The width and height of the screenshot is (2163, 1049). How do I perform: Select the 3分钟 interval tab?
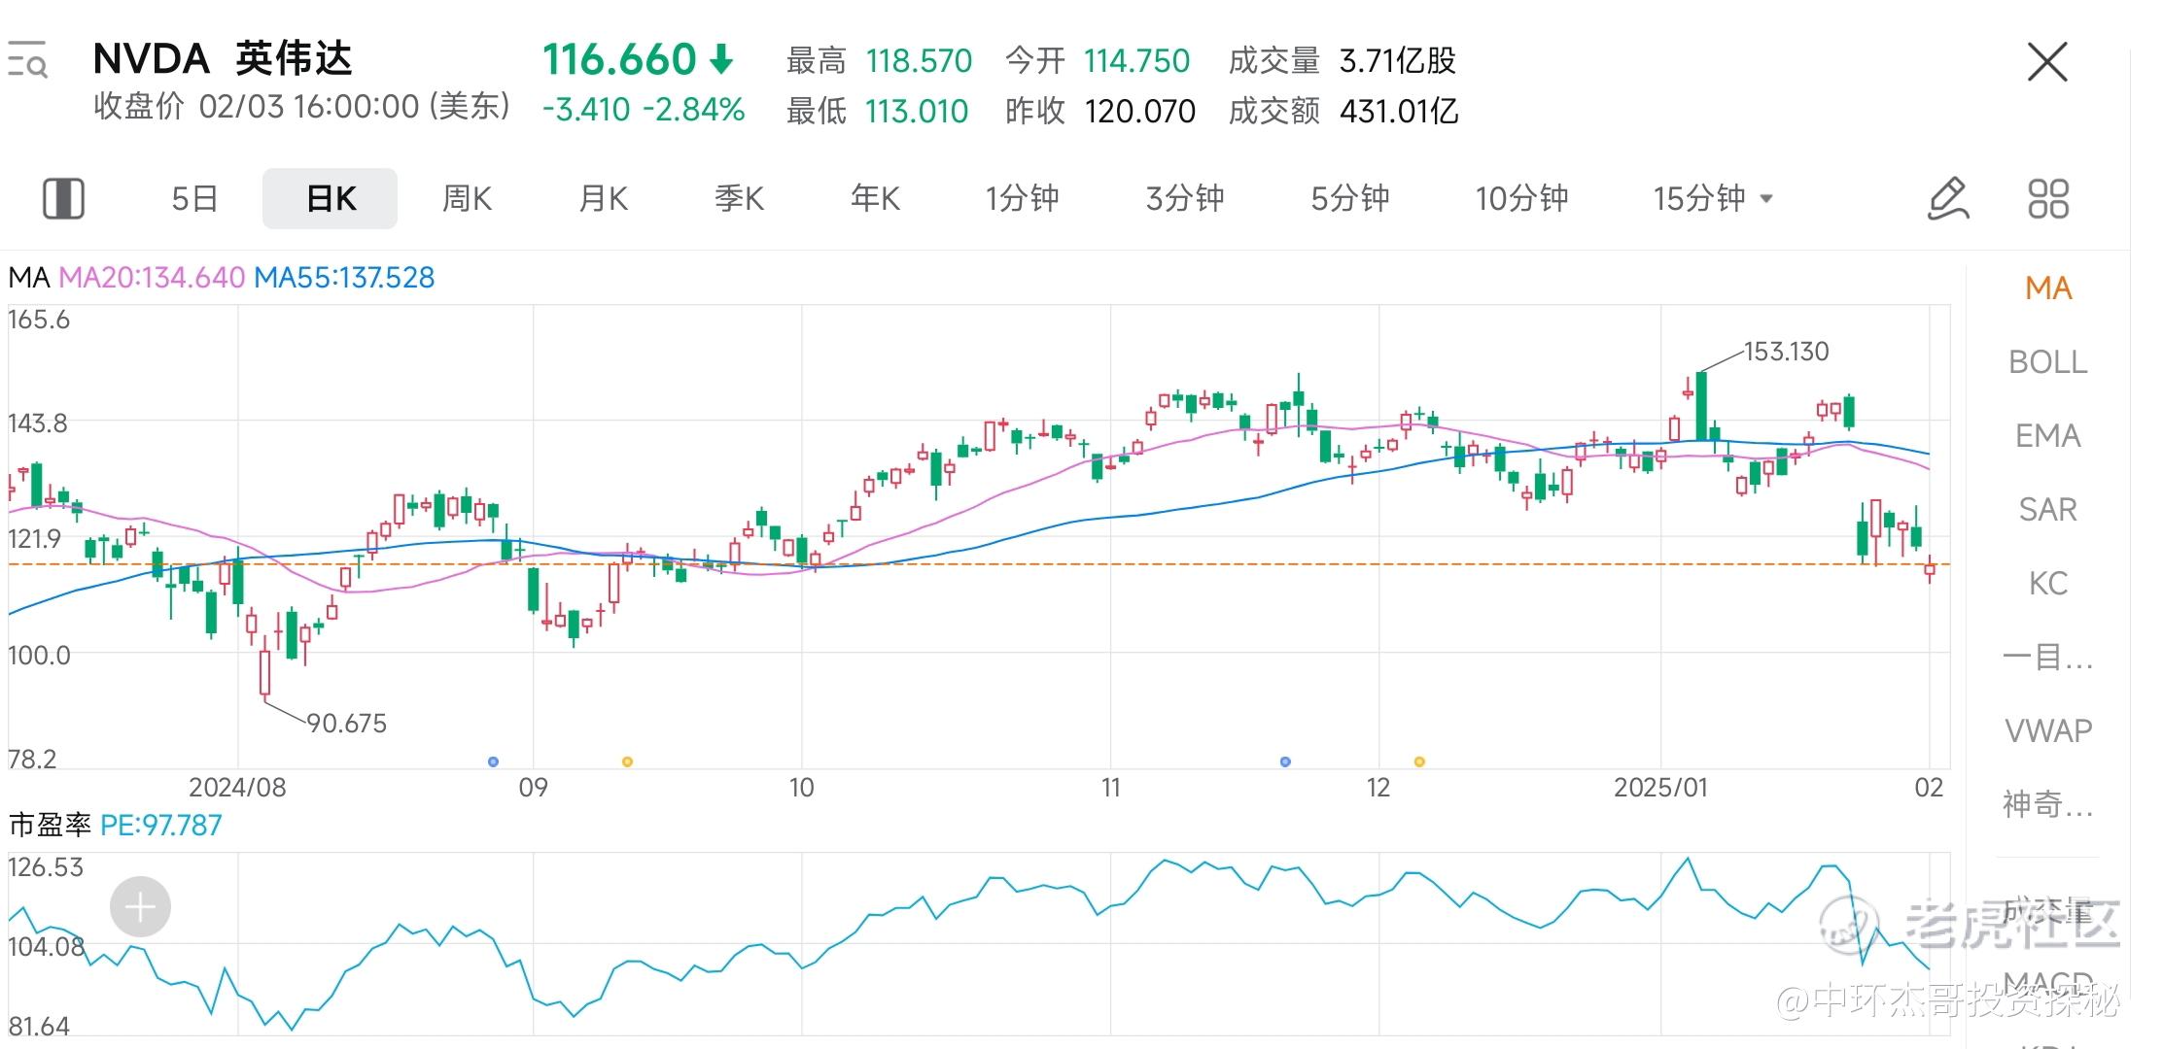(x=1185, y=198)
